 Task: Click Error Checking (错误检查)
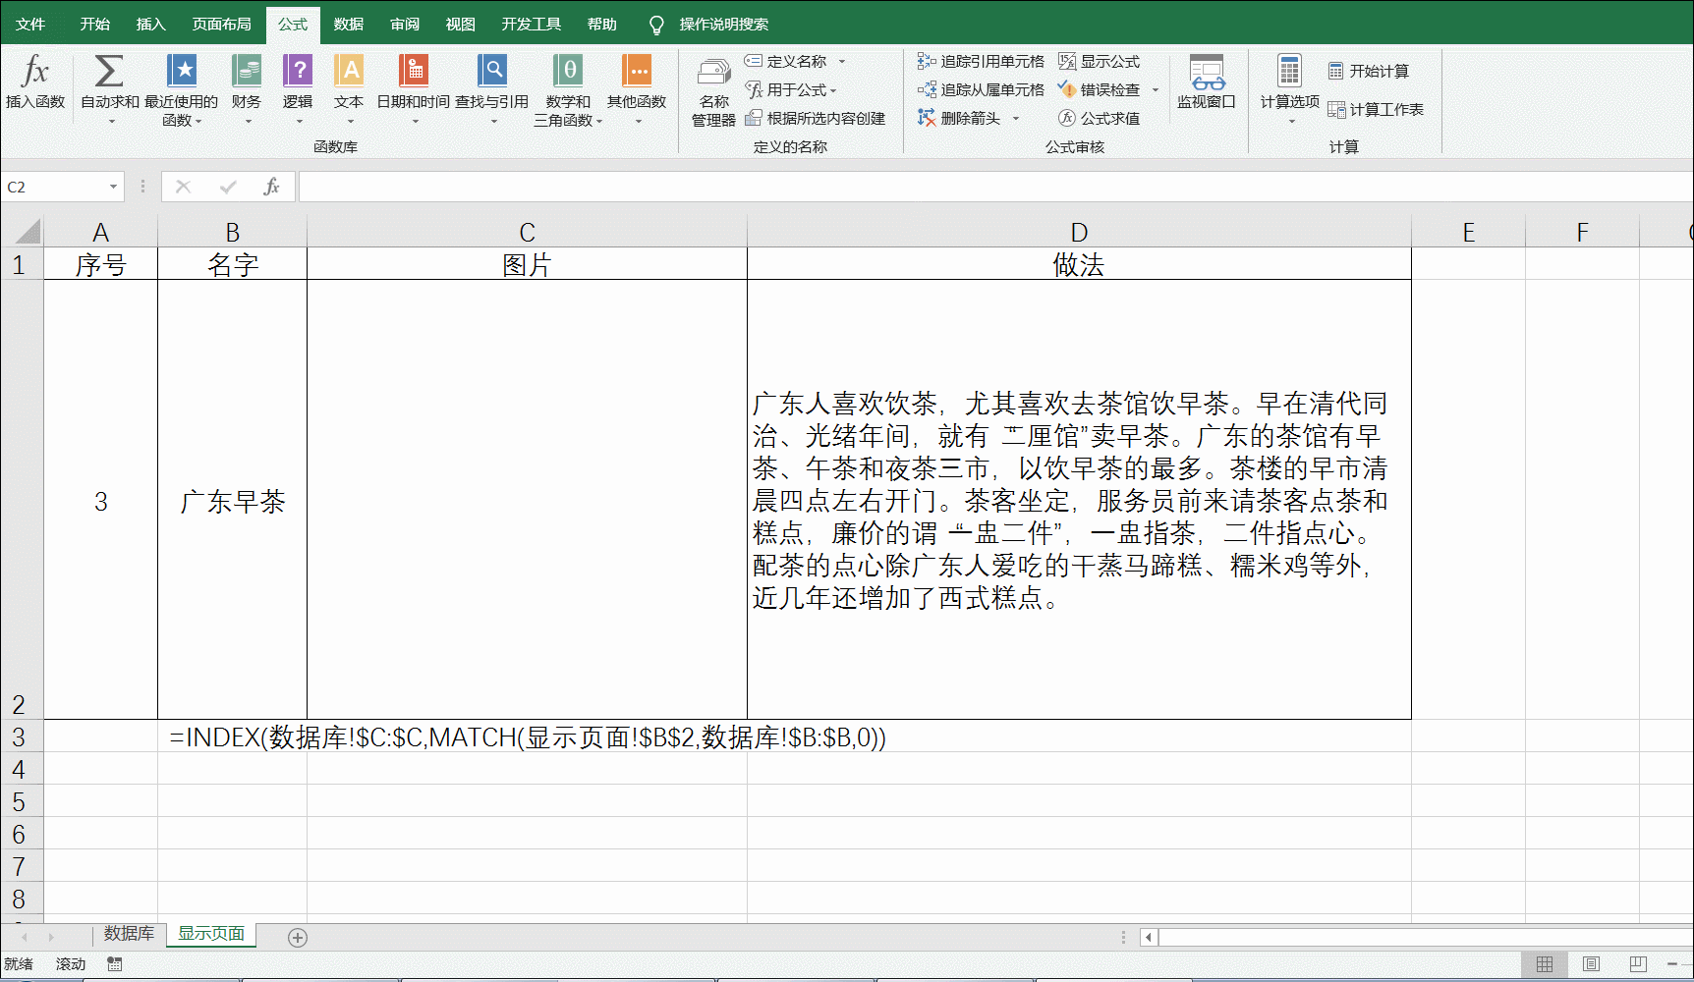click(x=1099, y=89)
